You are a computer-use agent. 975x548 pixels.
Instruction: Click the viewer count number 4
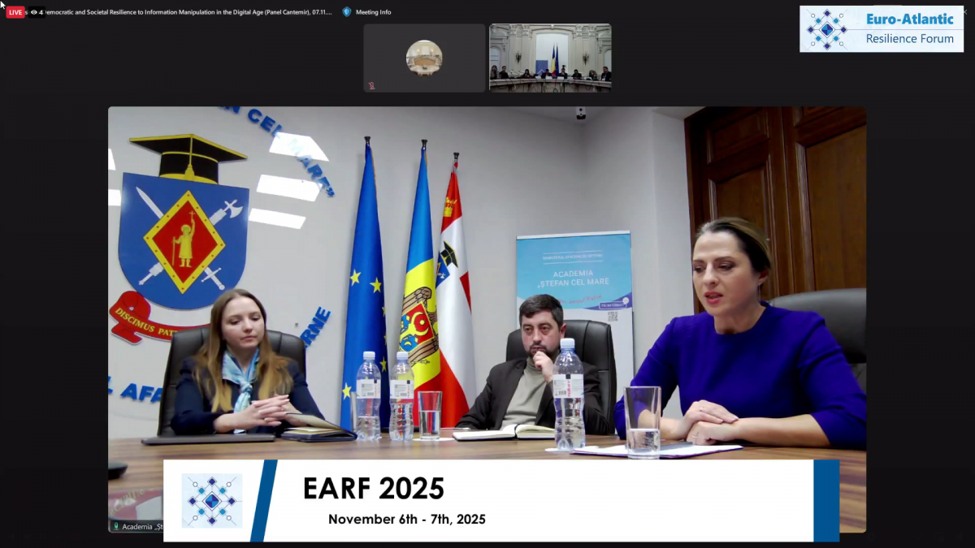click(x=41, y=12)
